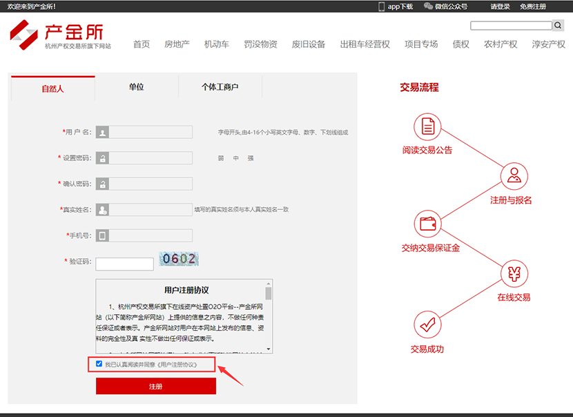
Task: Click the 阅读交易公告 document icon
Action: click(427, 127)
